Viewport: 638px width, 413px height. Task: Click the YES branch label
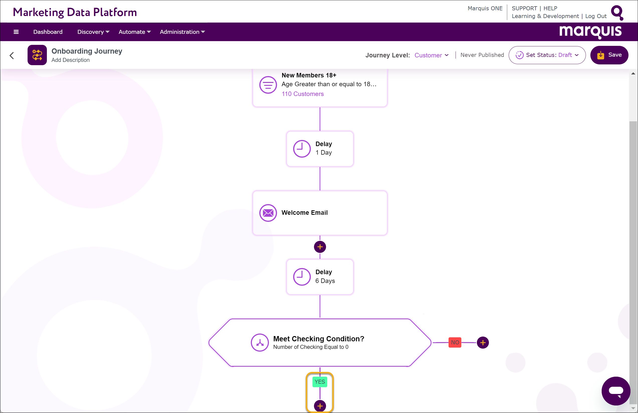coord(320,382)
